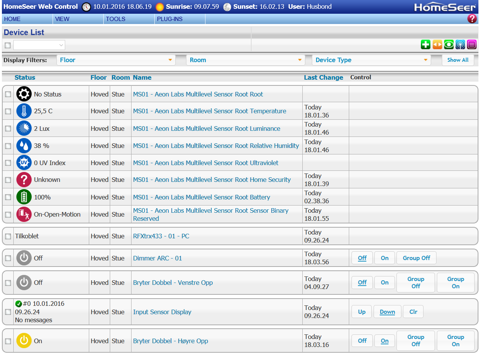
Task: Click the orange arrows icon in toolbar
Action: coord(437,45)
